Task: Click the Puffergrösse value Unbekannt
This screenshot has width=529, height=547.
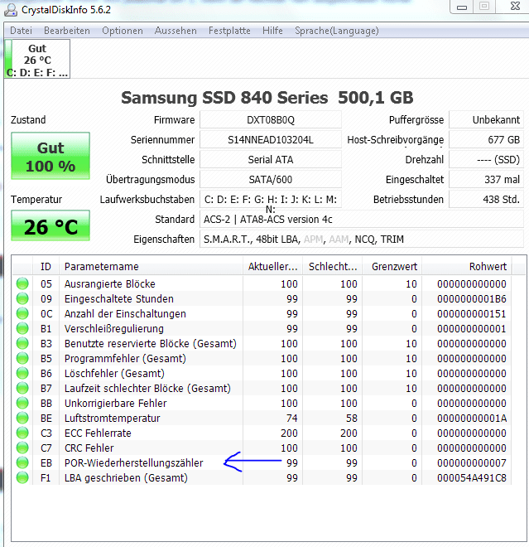Action: [x=486, y=120]
